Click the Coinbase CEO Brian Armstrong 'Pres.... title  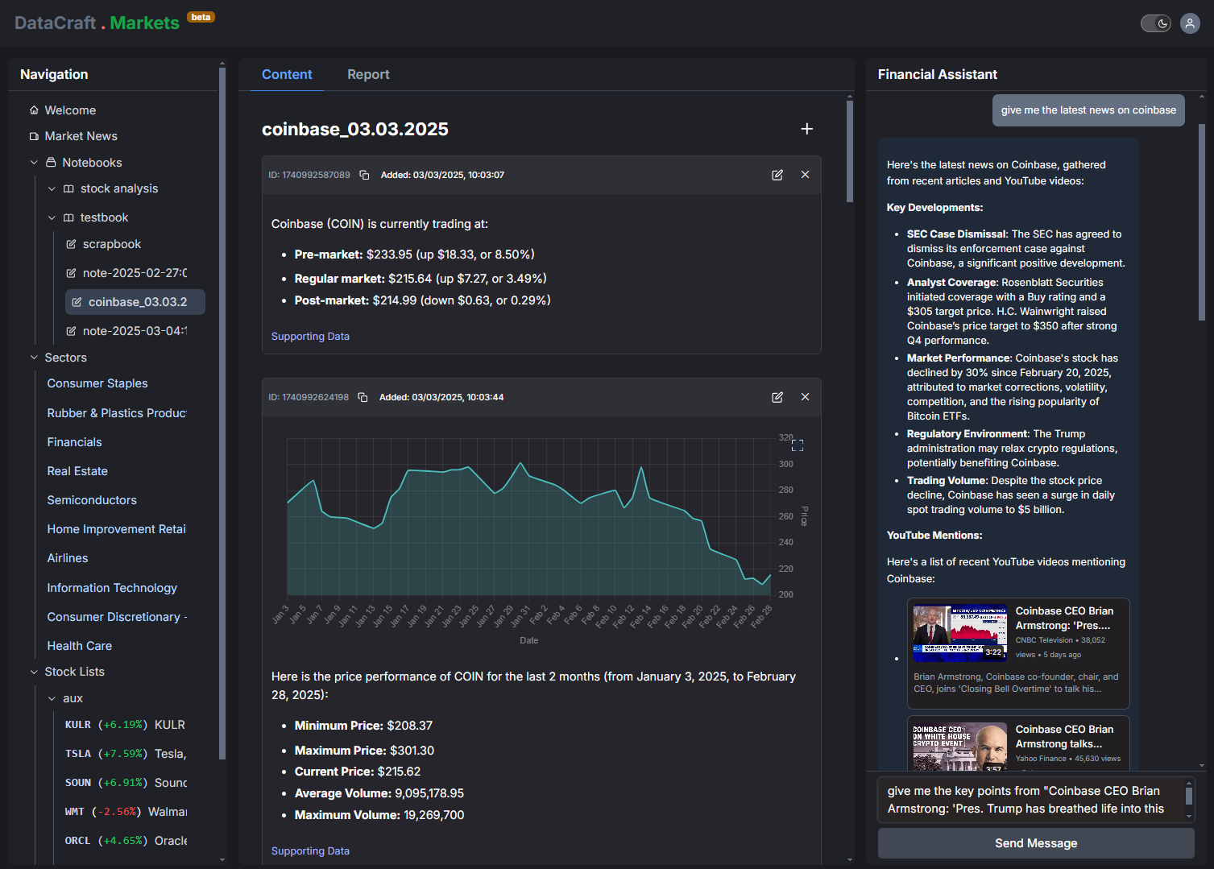(1064, 619)
